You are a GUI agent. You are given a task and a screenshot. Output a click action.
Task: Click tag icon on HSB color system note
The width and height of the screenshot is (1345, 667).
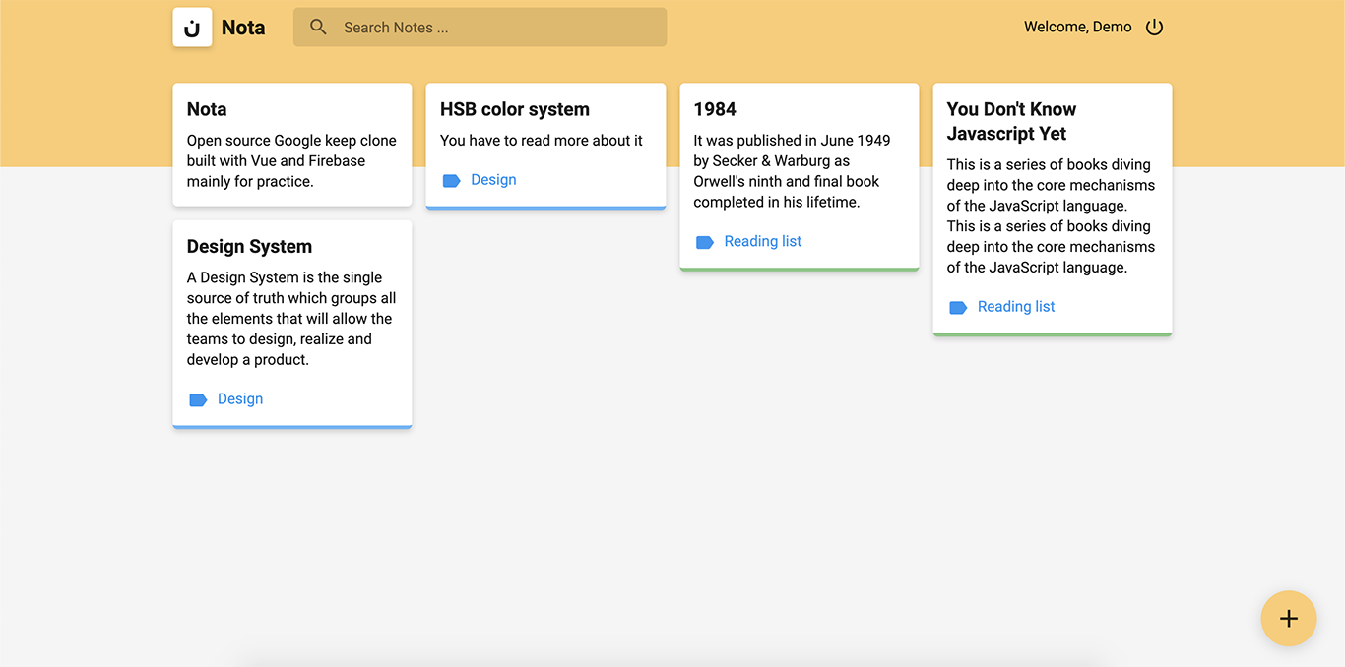point(452,181)
